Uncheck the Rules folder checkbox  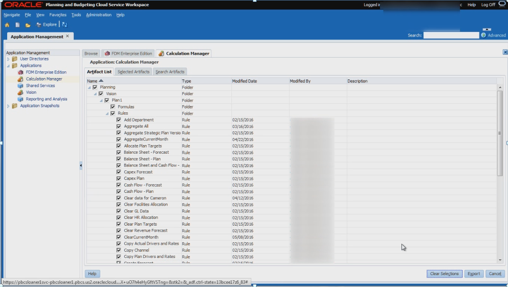coord(113,113)
